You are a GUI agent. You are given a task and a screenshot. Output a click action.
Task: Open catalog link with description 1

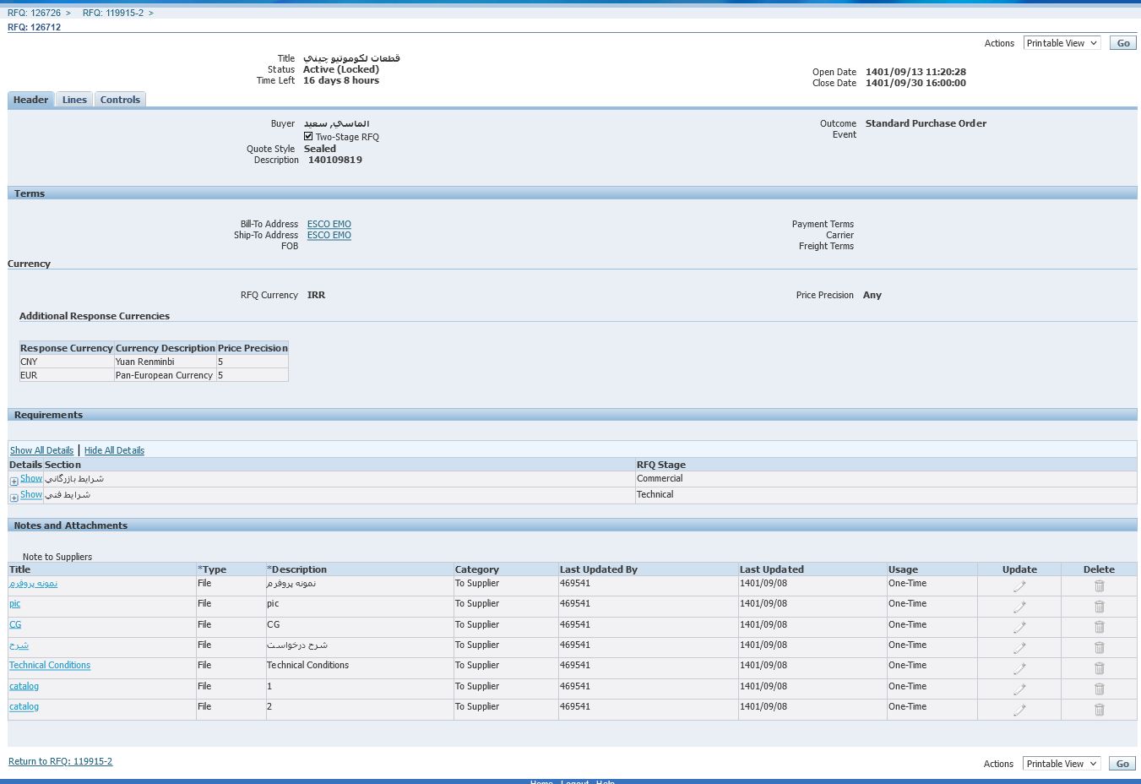coord(24,686)
